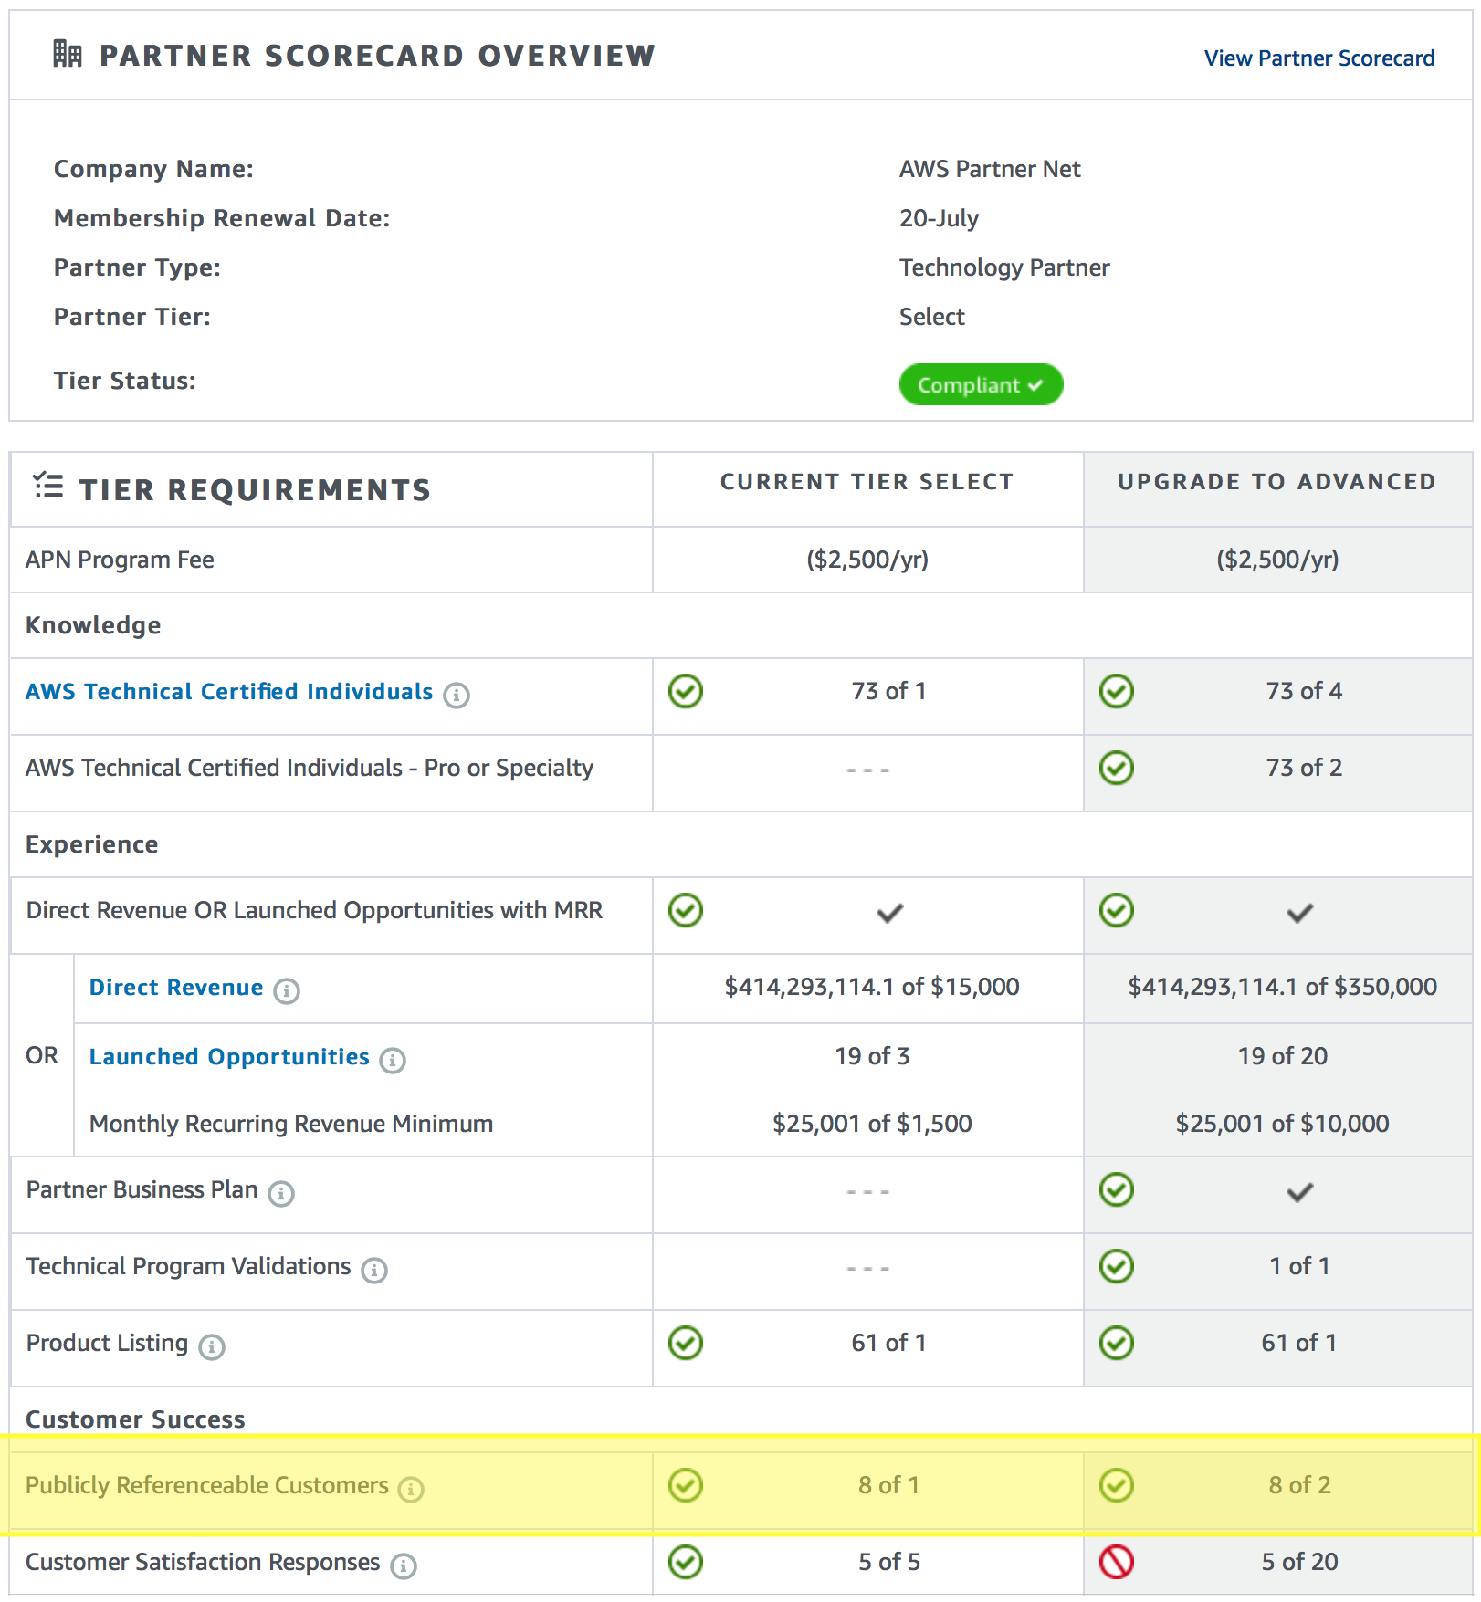Show info for AWS Technical Certified Individuals

(457, 695)
